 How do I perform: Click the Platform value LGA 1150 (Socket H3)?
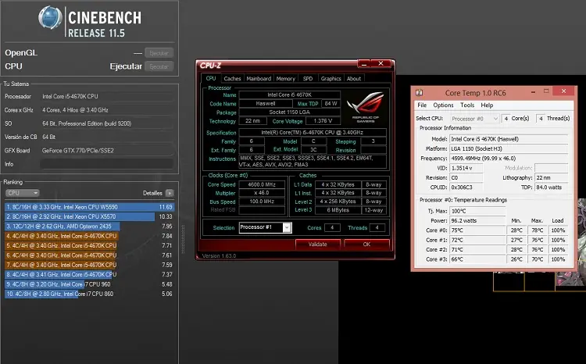pyautogui.click(x=509, y=148)
